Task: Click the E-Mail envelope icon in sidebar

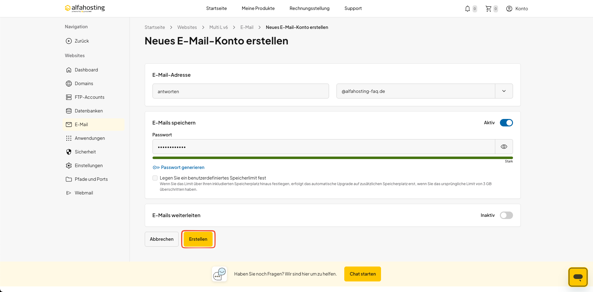Action: [69, 125]
